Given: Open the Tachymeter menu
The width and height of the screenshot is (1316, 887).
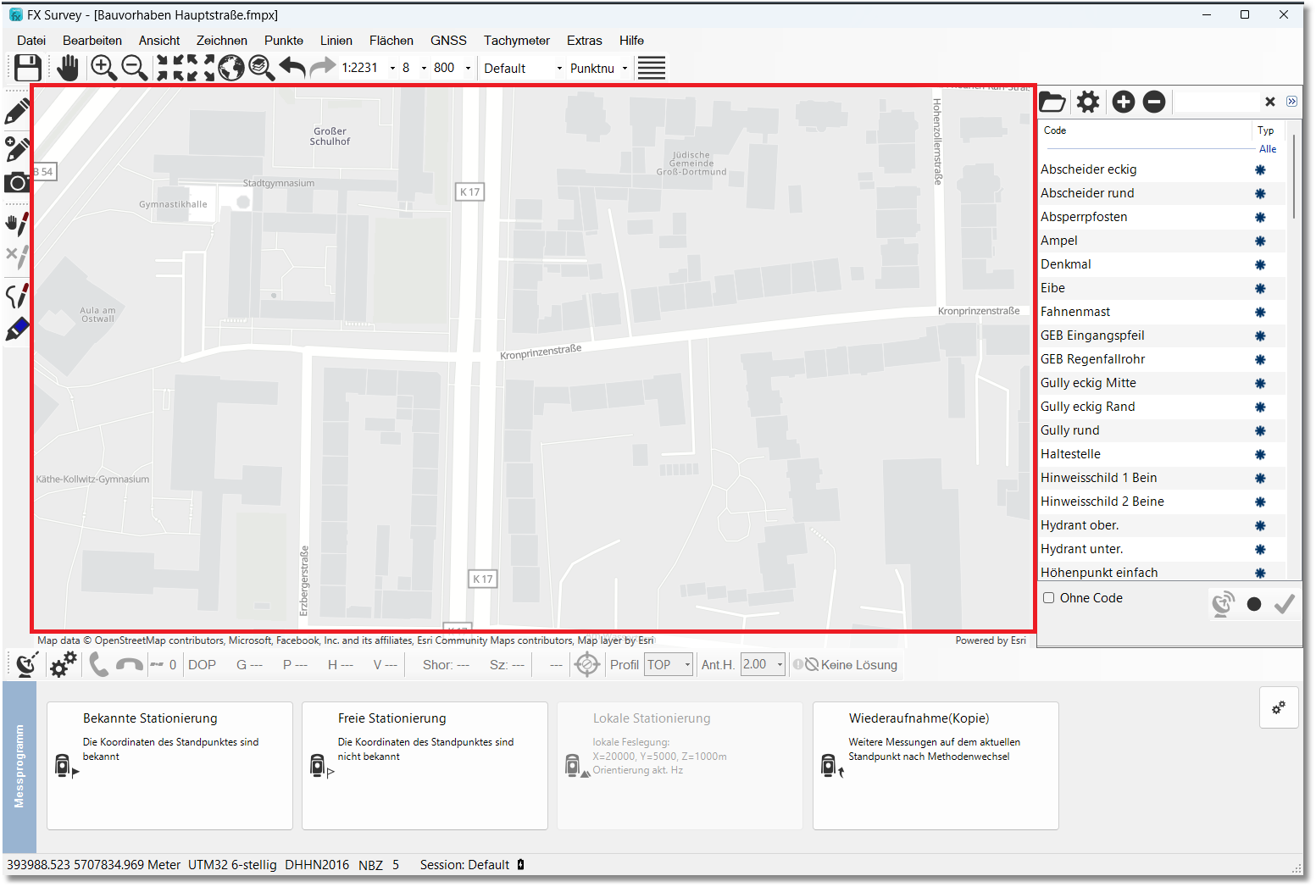Looking at the screenshot, I should tap(516, 41).
